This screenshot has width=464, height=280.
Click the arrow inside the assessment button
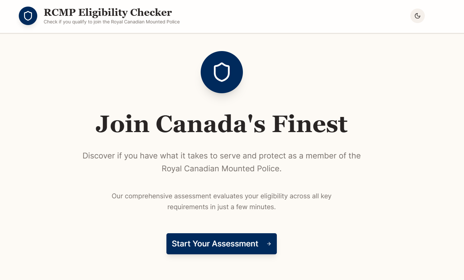coord(269,244)
